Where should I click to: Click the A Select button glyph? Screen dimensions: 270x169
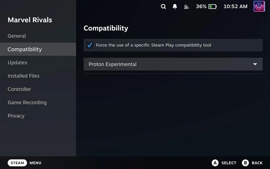pyautogui.click(x=215, y=163)
